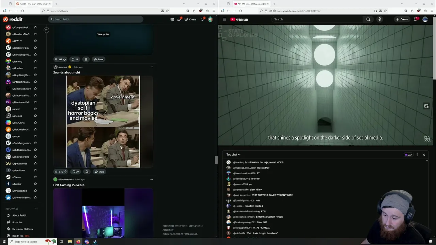The image size is (436, 245).
Task: Favorite r/Unexpected with its star
Action: pyautogui.click(x=35, y=191)
